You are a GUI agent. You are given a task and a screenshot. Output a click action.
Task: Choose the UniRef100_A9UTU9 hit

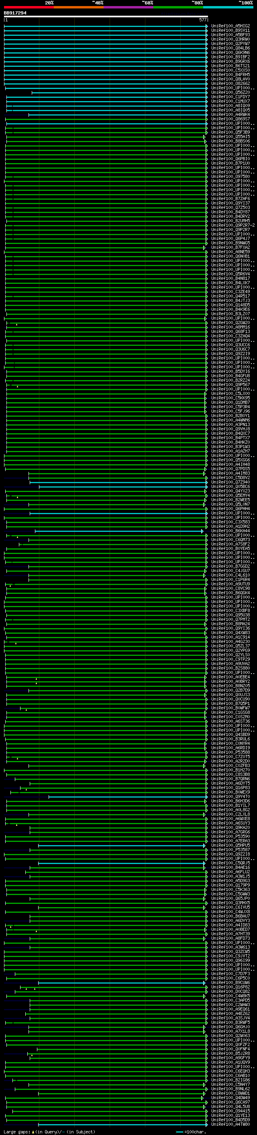pos(230,584)
